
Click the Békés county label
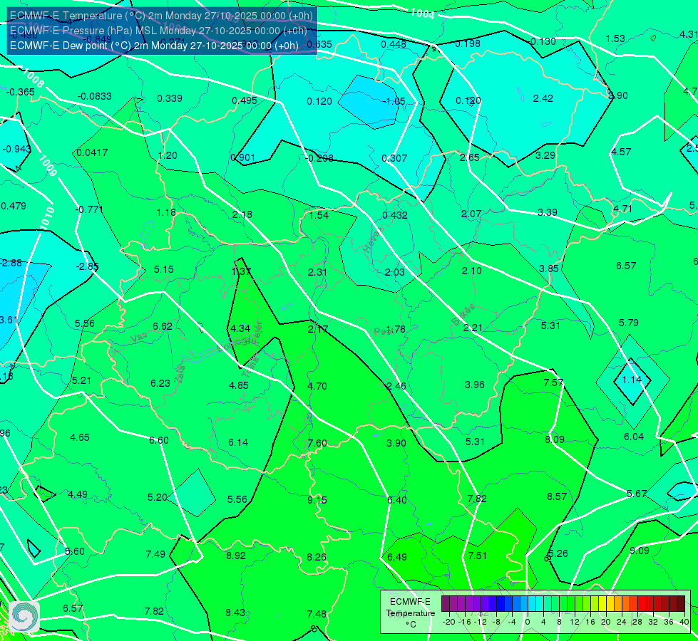tap(463, 315)
